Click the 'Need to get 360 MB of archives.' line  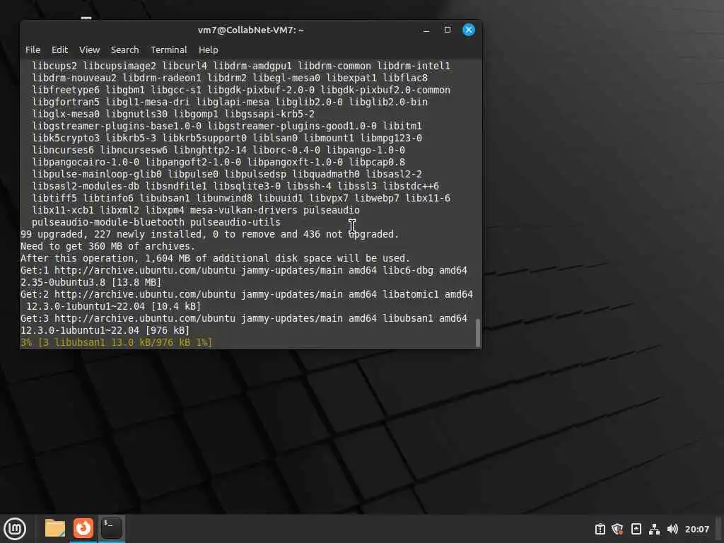(108, 246)
